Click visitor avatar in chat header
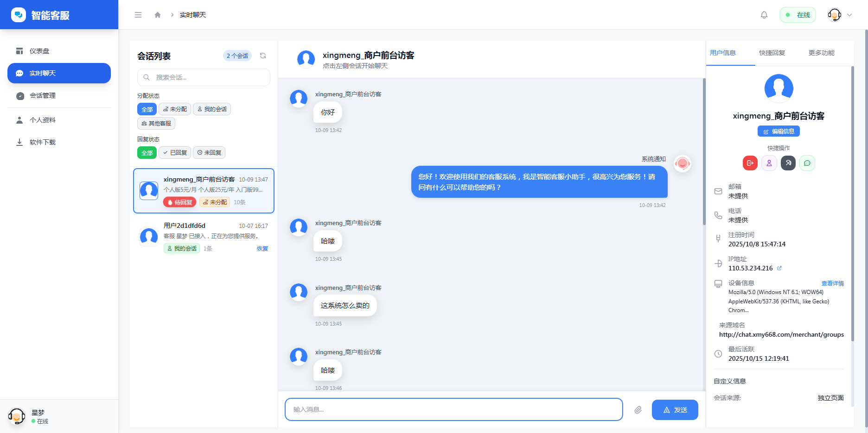 [306, 59]
